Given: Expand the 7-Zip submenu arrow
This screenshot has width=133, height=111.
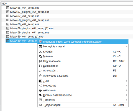Looking at the screenshot, I should 127,81.
